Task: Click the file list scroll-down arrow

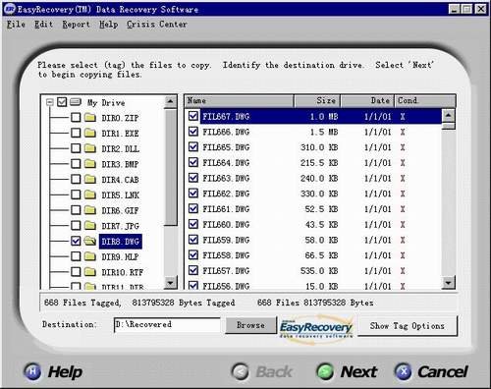Action: click(448, 282)
